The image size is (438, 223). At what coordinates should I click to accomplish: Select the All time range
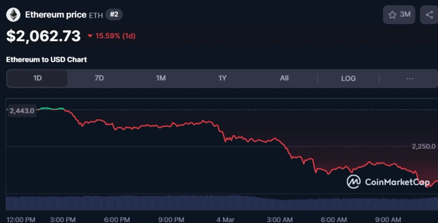click(284, 78)
